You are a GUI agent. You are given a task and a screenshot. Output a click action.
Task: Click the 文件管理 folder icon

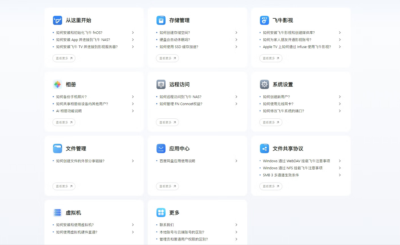pos(58,149)
